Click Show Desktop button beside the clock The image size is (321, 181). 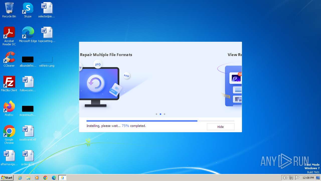[318, 178]
